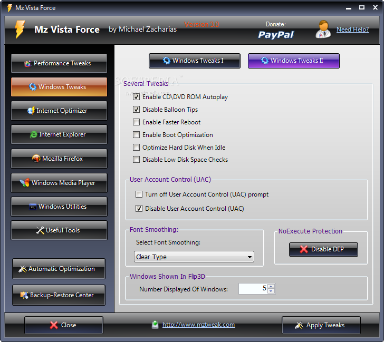The image size is (384, 342).
Task: Click the Version 3.0 label
Action: click(201, 24)
